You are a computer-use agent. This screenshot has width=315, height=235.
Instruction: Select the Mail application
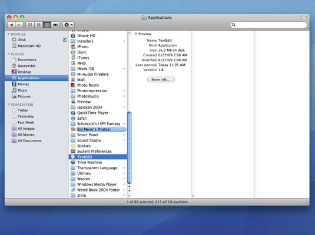pos(98,80)
